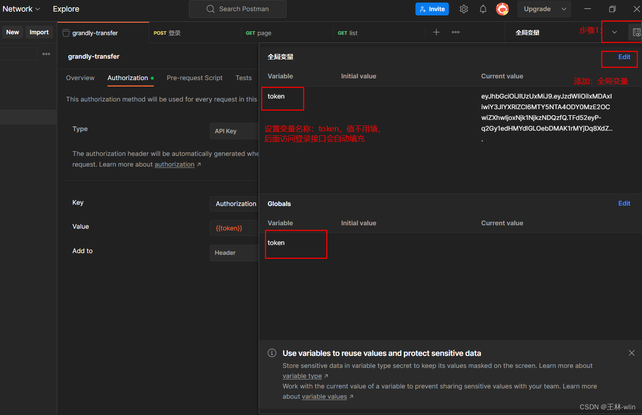Open the API Key type dropdown
642x415 pixels.
234,131
